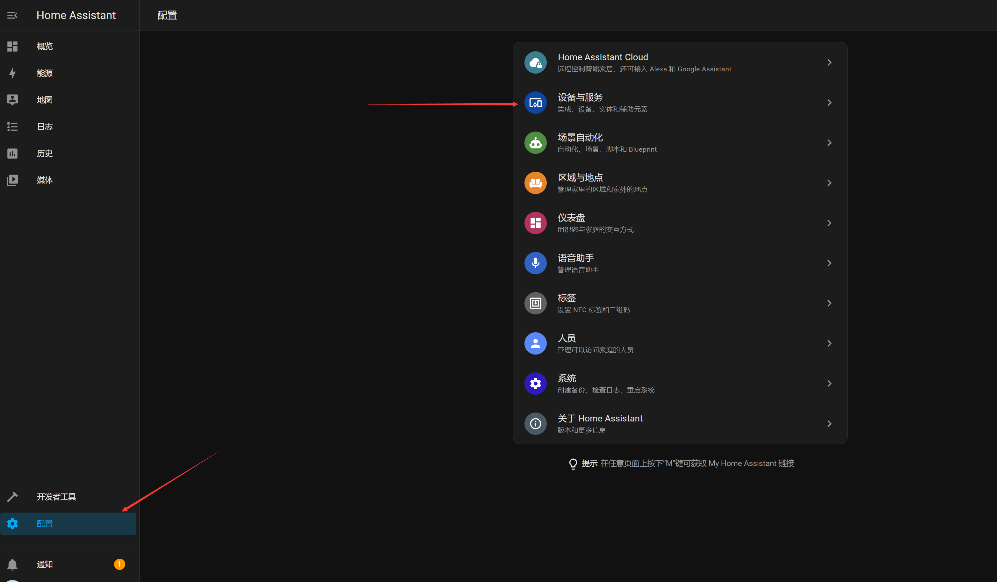Click the 仪表盘 dashboard icon

click(x=535, y=223)
